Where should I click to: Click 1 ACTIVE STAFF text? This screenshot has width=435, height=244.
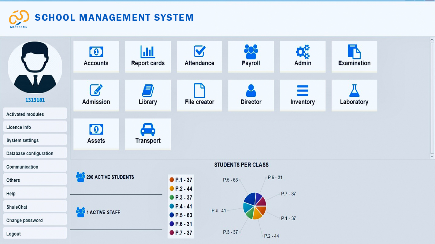103,212
